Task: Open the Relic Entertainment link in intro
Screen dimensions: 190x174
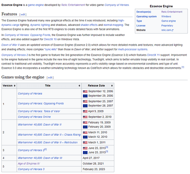Action: (x=73, y=5)
